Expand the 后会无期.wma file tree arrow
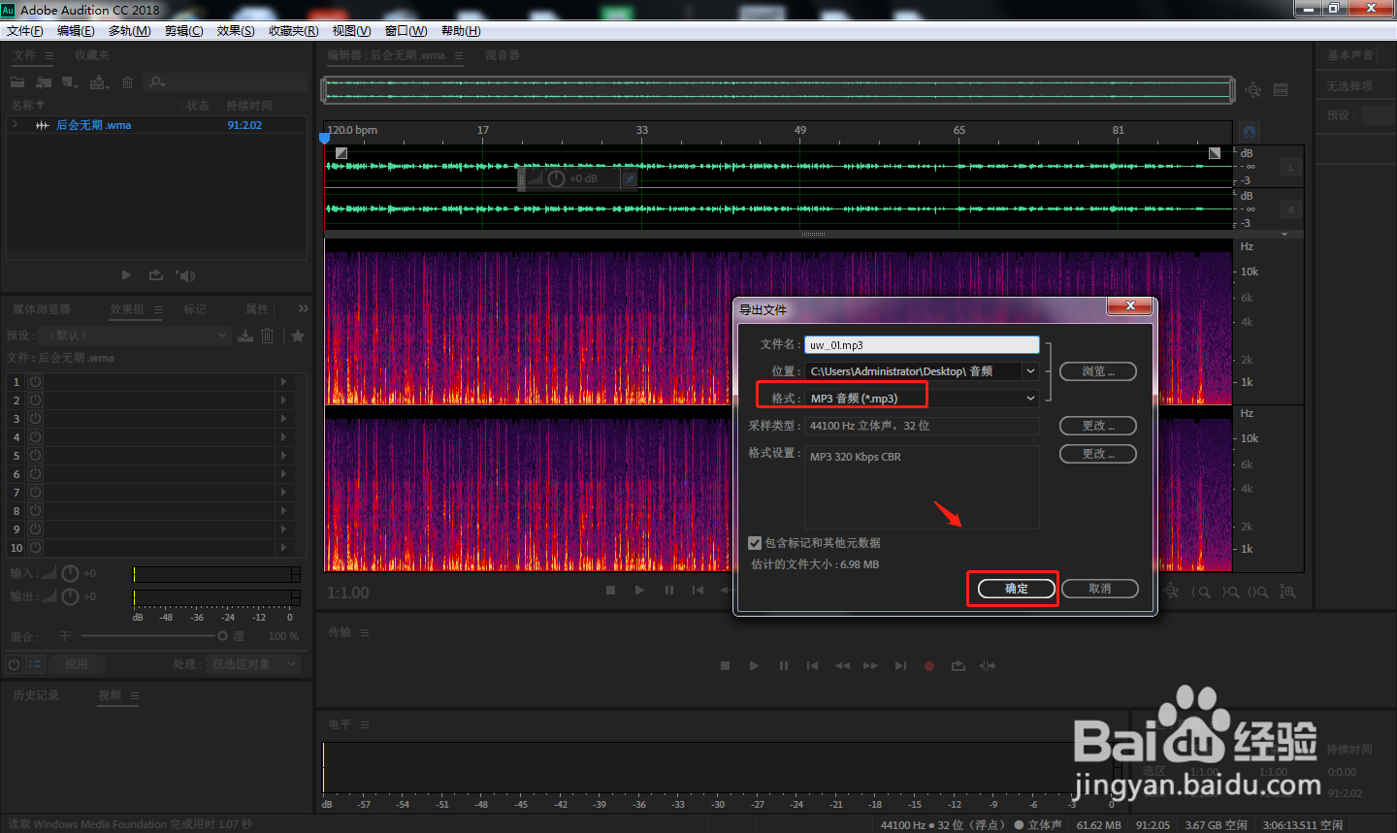1397x833 pixels. pos(15,125)
